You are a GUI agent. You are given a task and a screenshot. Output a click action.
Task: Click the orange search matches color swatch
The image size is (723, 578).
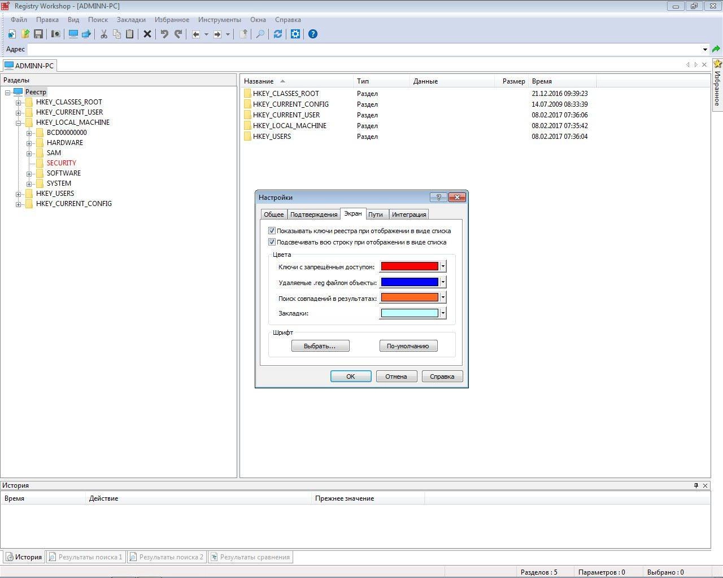coord(410,297)
